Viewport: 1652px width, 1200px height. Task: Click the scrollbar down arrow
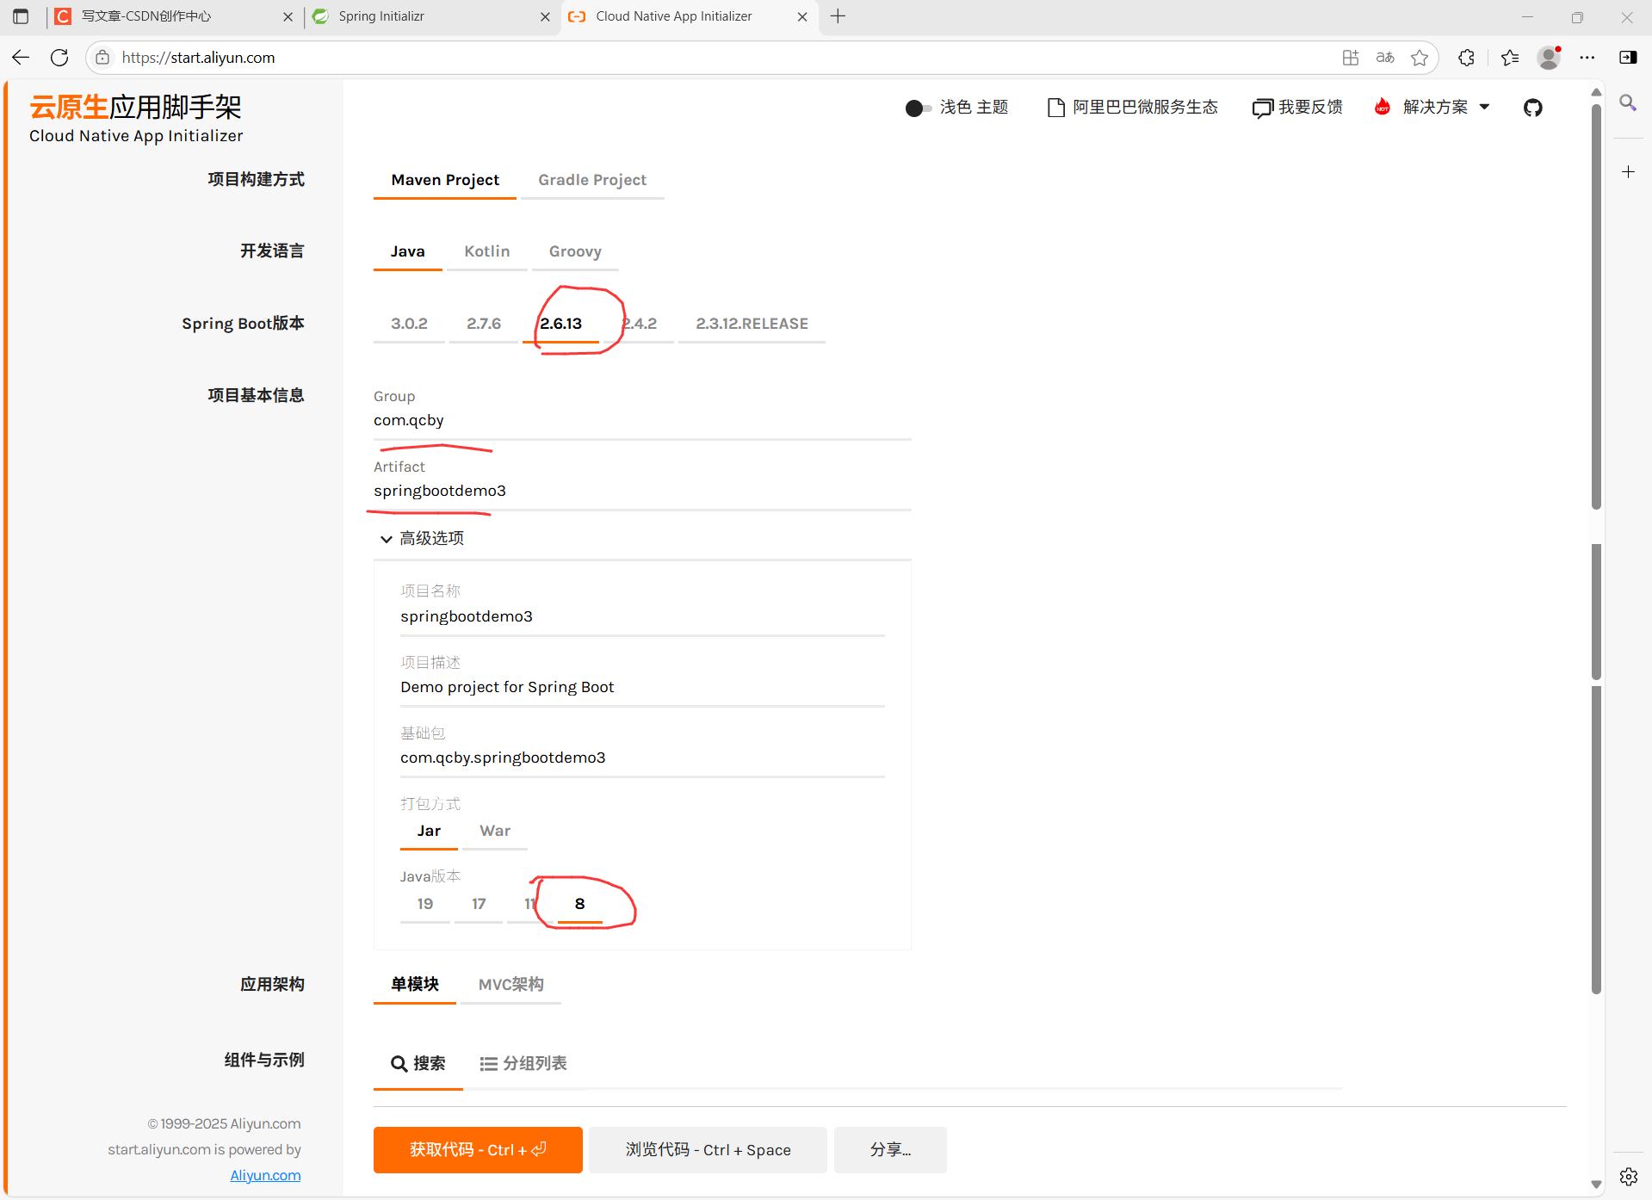point(1596,1185)
